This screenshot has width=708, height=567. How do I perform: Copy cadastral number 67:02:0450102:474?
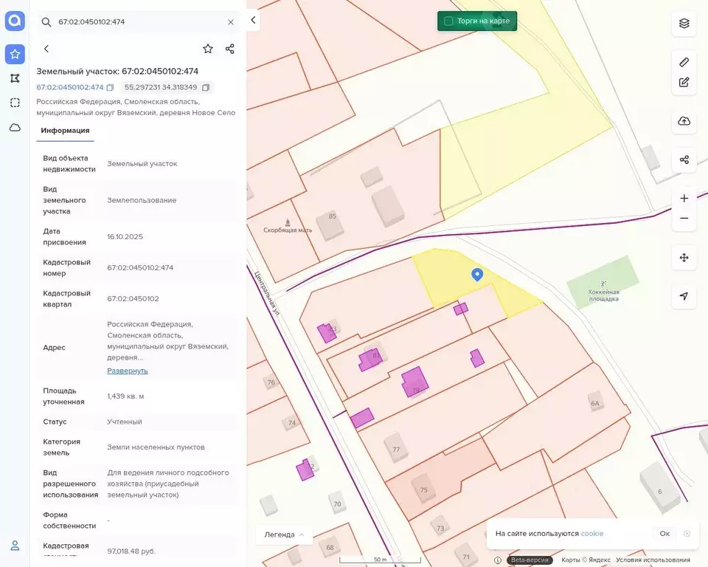(110, 87)
